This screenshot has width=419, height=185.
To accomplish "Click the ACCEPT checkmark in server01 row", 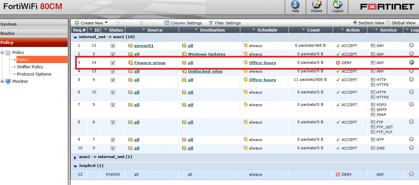I will (x=338, y=46).
